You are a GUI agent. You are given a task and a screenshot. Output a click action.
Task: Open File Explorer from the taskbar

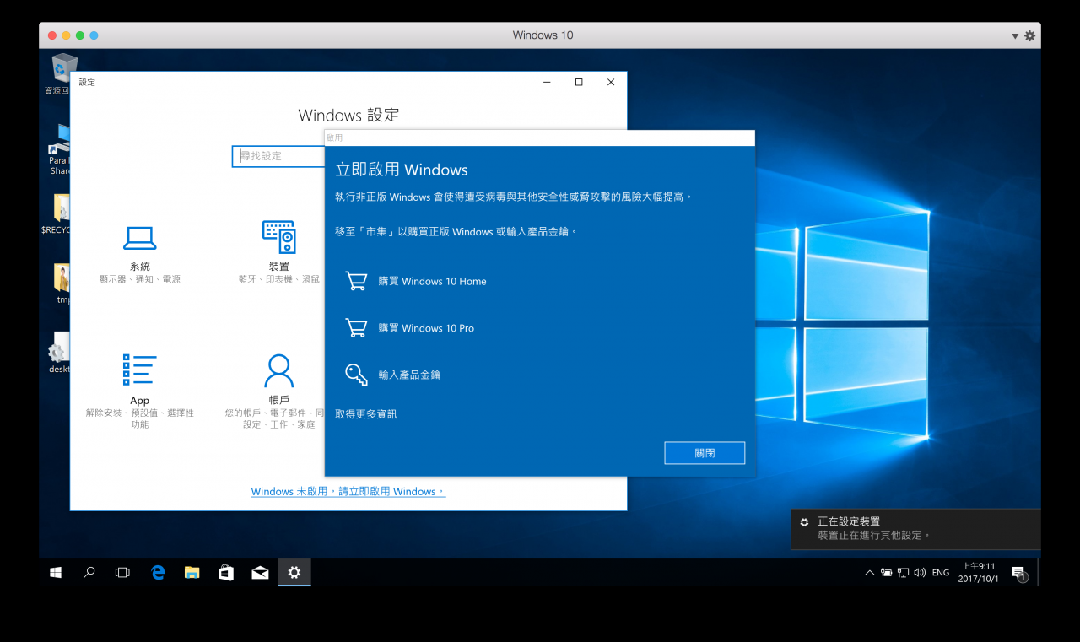coord(192,573)
